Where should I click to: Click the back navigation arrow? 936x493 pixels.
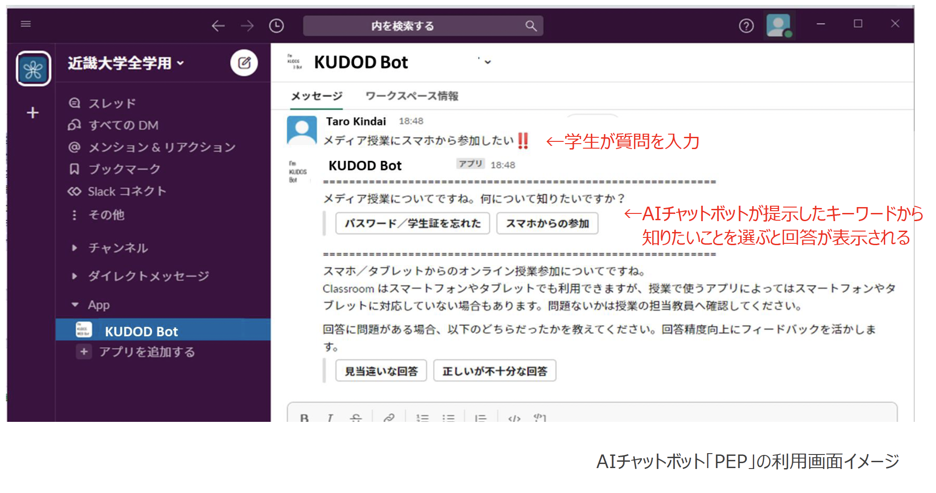(x=218, y=26)
